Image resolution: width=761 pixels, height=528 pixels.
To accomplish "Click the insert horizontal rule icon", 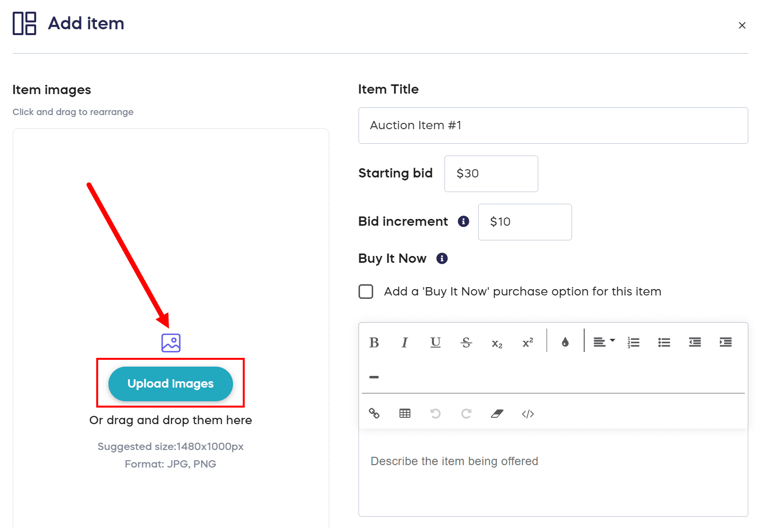I will [x=374, y=377].
